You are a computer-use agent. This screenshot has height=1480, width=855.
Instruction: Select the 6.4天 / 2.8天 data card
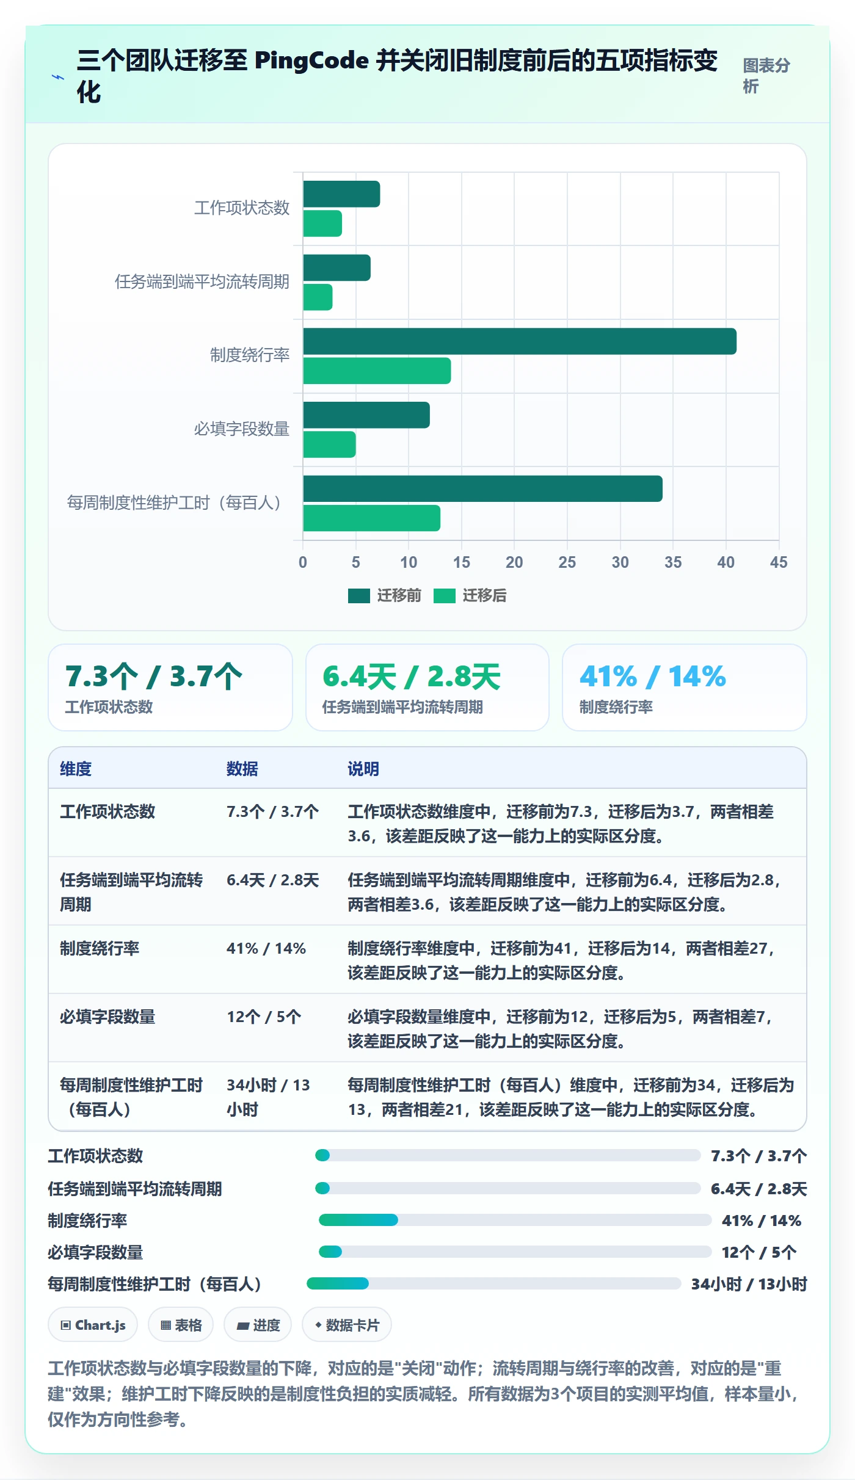point(428,687)
